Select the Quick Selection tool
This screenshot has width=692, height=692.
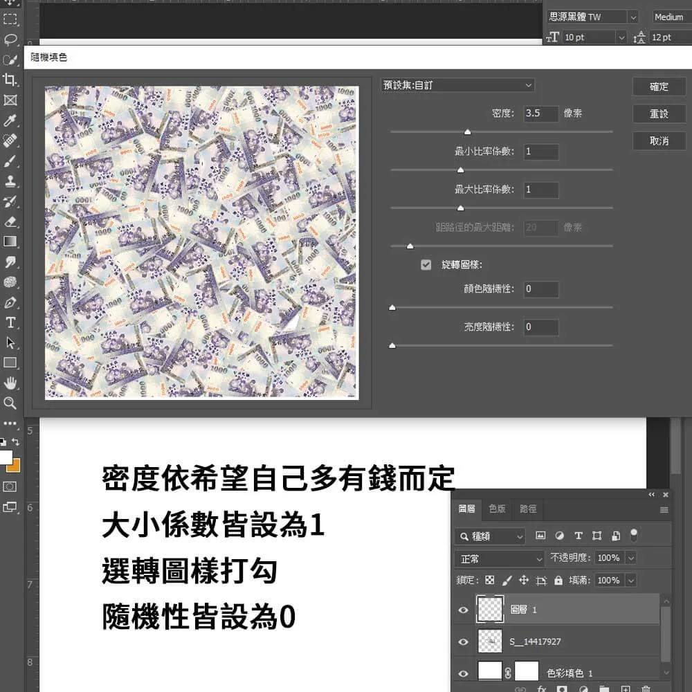pos(10,60)
